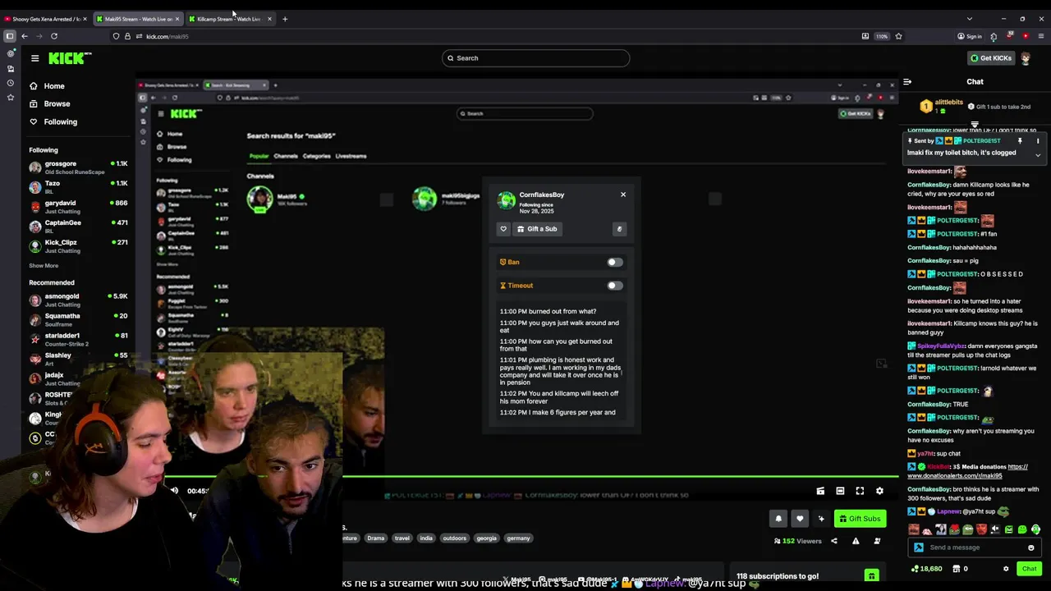Close the CornflakesBoy user card
This screenshot has width=1051, height=591.
tap(623, 195)
